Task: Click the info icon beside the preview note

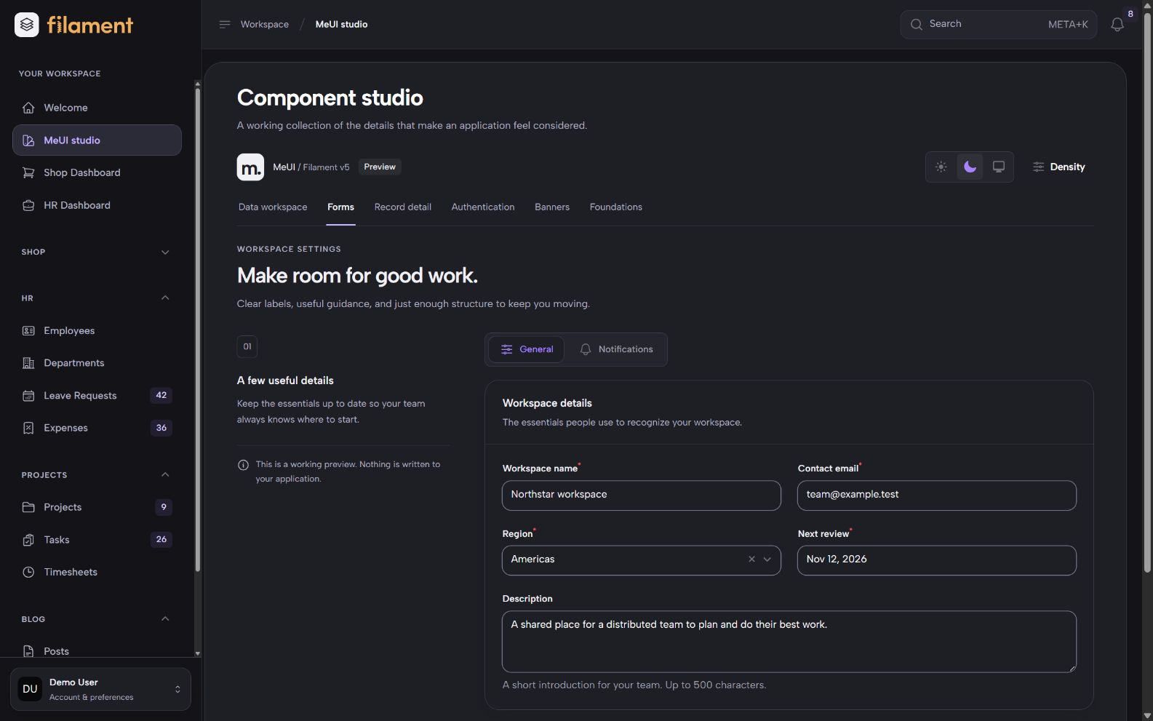Action: [243, 465]
